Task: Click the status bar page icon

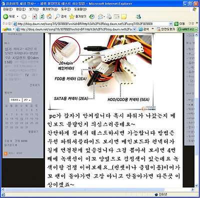Action: pyautogui.click(x=3, y=194)
